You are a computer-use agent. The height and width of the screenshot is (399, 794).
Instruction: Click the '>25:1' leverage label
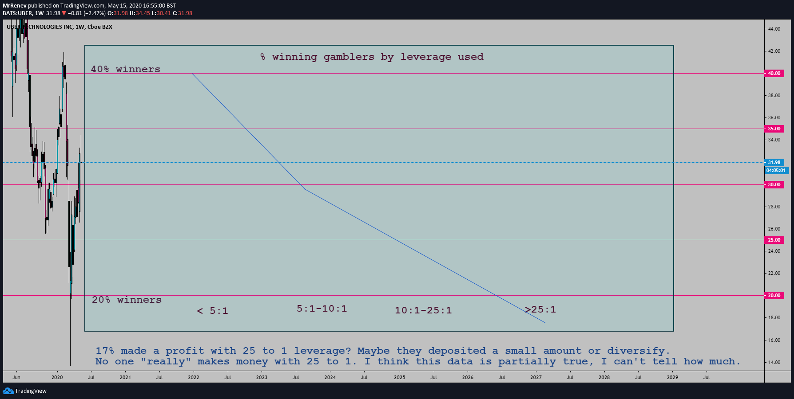[540, 309]
